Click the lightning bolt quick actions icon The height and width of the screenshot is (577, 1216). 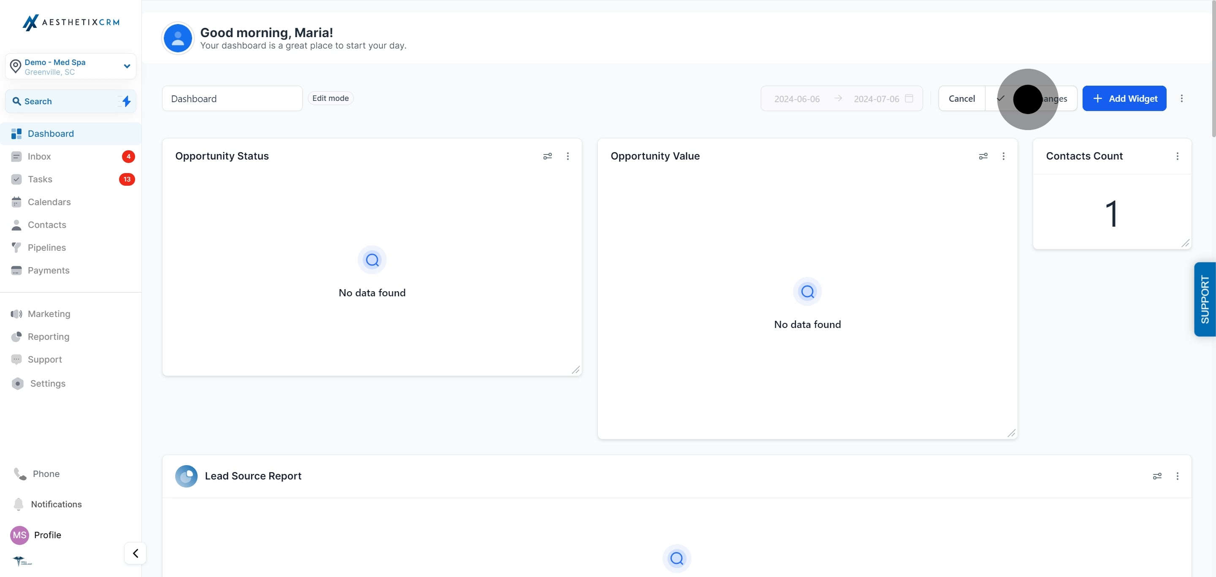[x=126, y=101]
